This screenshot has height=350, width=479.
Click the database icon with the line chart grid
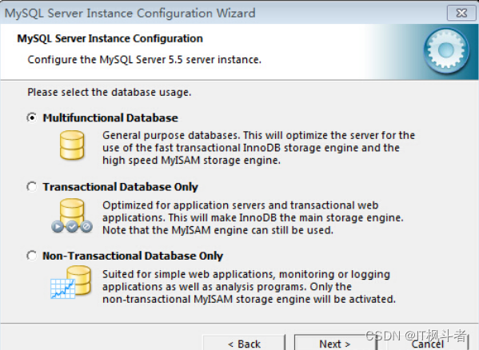71,282
